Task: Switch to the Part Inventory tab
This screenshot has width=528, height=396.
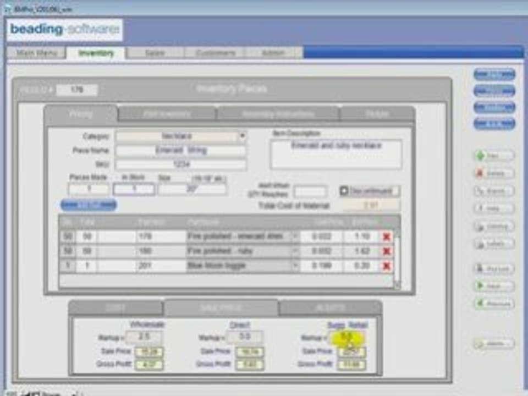Action: click(x=167, y=114)
